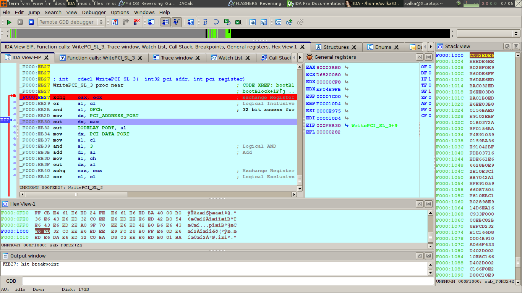
Task: Switch to the Enums tab
Action: coord(383,47)
